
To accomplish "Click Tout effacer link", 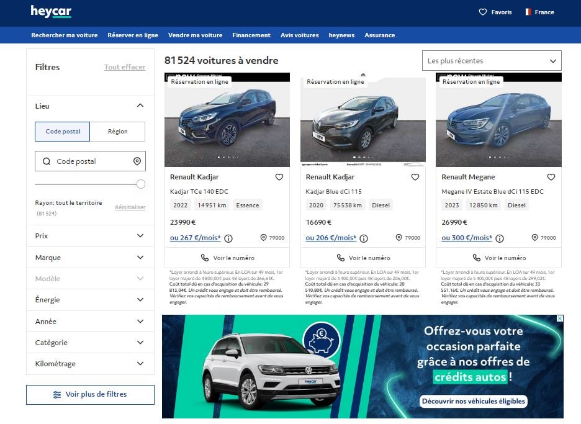I will (x=125, y=67).
